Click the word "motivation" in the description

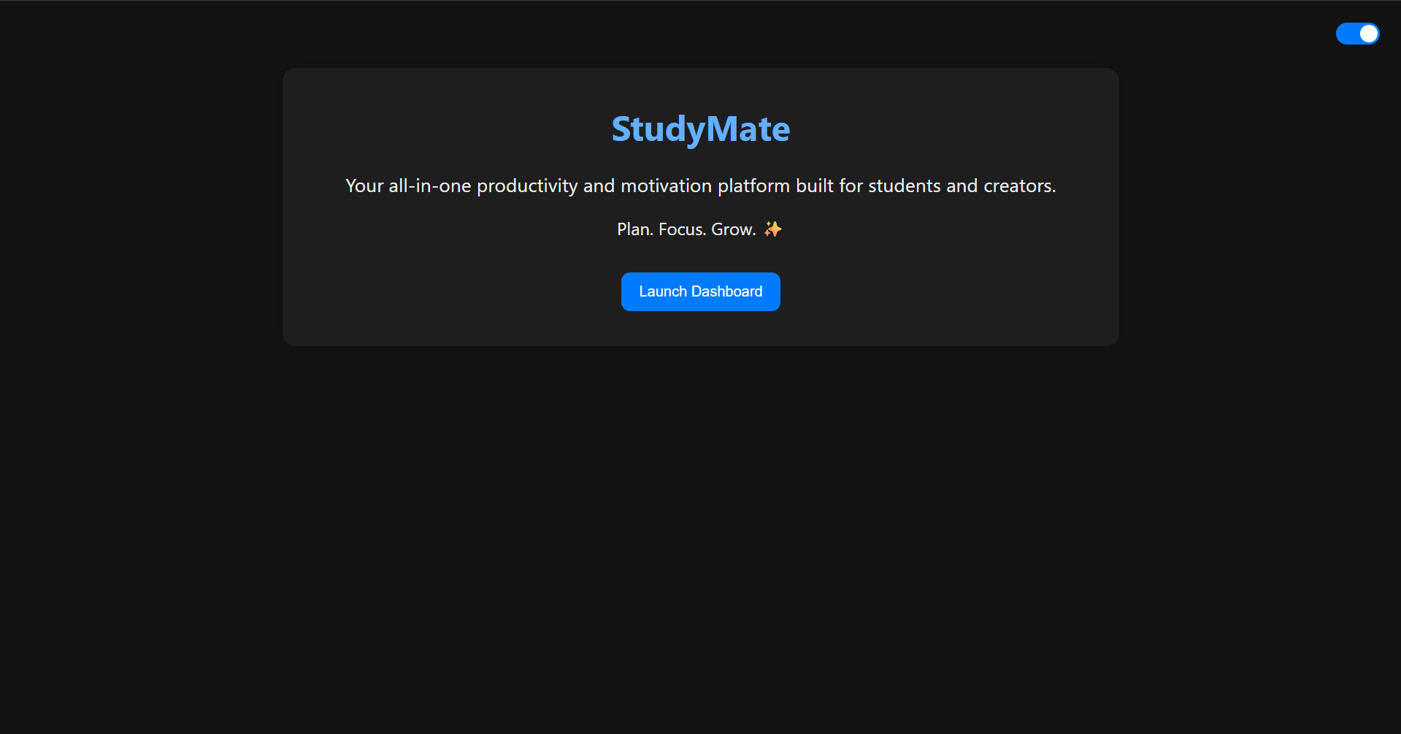[x=666, y=186]
